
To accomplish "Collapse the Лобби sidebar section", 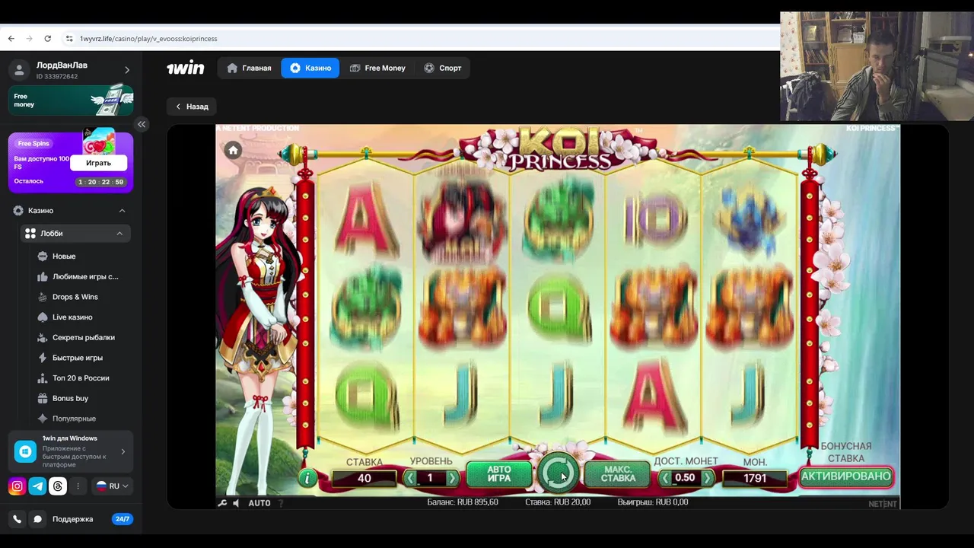I will coord(119,234).
